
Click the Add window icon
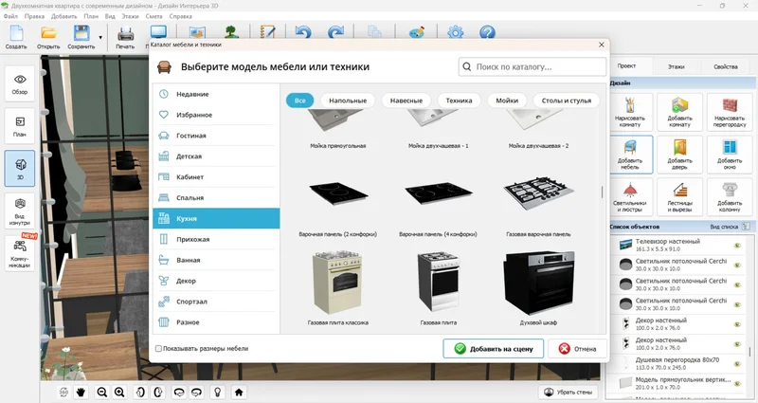coord(729,154)
